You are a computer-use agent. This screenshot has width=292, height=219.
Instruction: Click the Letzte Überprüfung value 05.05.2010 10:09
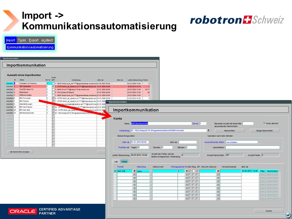coord(140,155)
